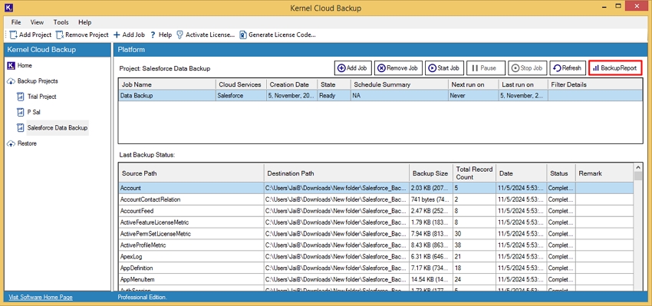Select the AppDefinition row
This screenshot has width=652, height=306.
(376, 268)
